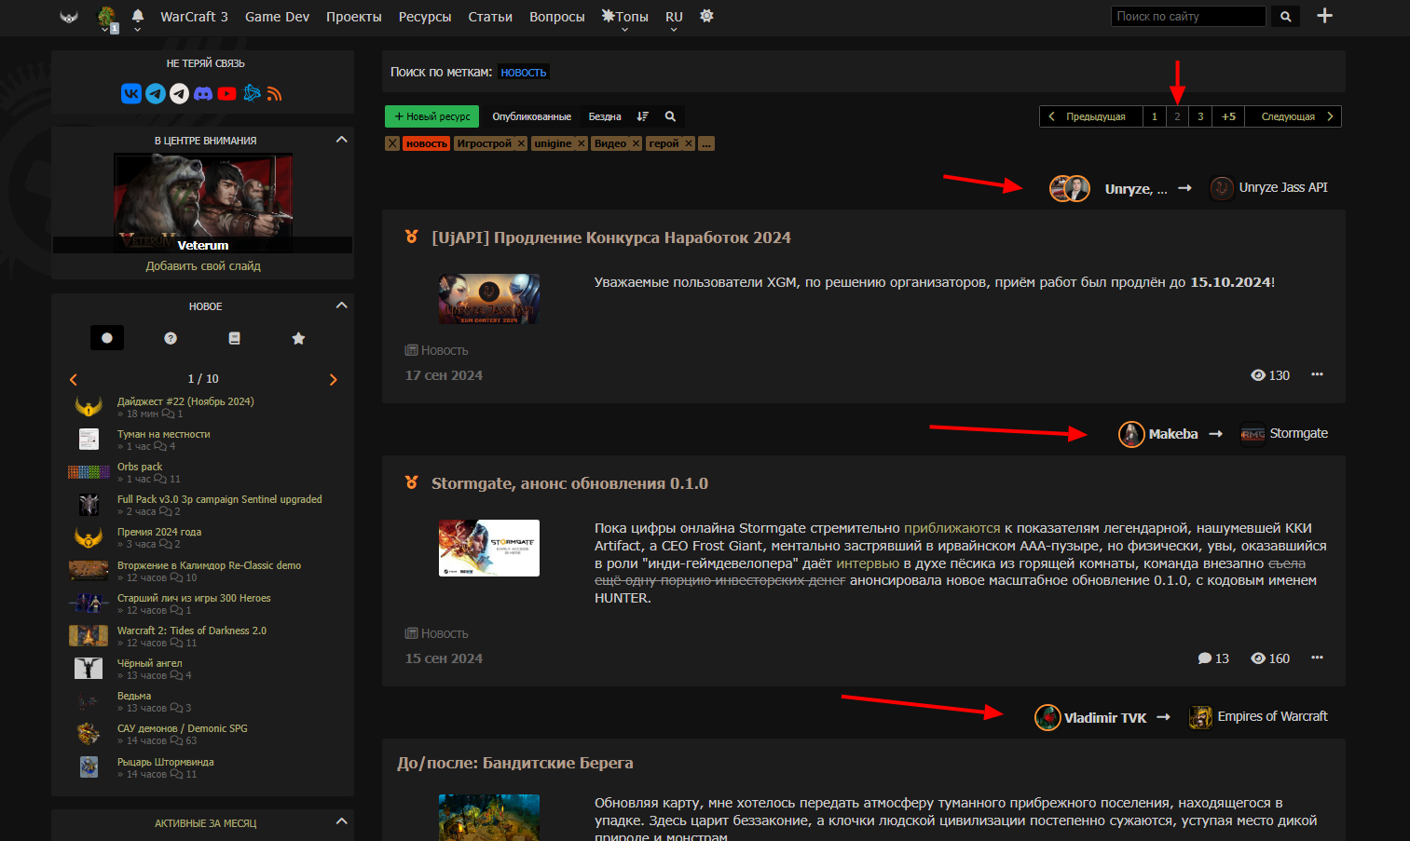This screenshot has height=841, width=1410.
Task: Remove the unigine tag
Action: (x=582, y=143)
